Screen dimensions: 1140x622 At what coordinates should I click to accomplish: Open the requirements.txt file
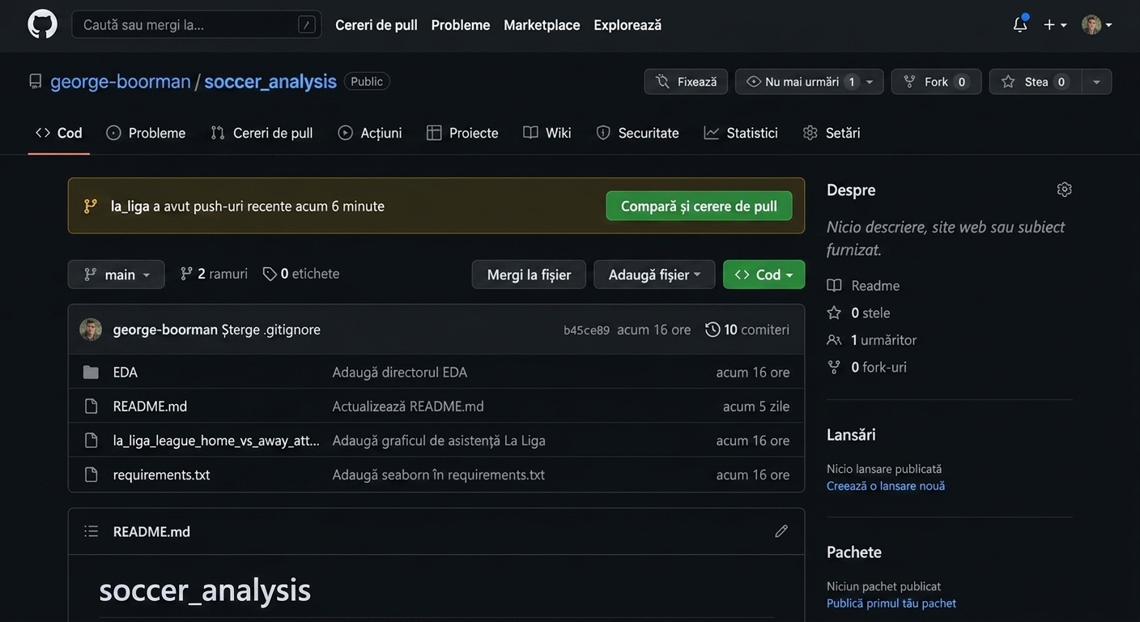161,475
